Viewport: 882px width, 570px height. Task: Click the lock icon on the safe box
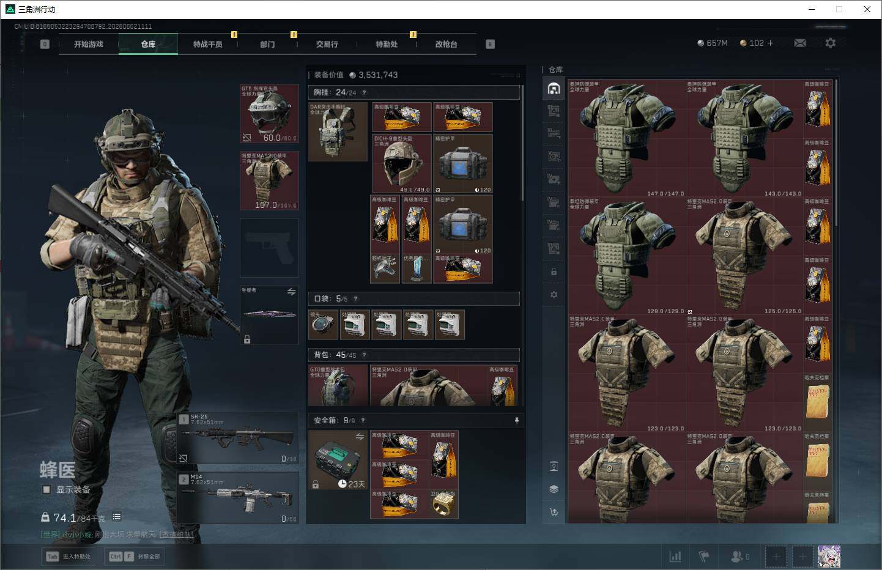point(316,484)
